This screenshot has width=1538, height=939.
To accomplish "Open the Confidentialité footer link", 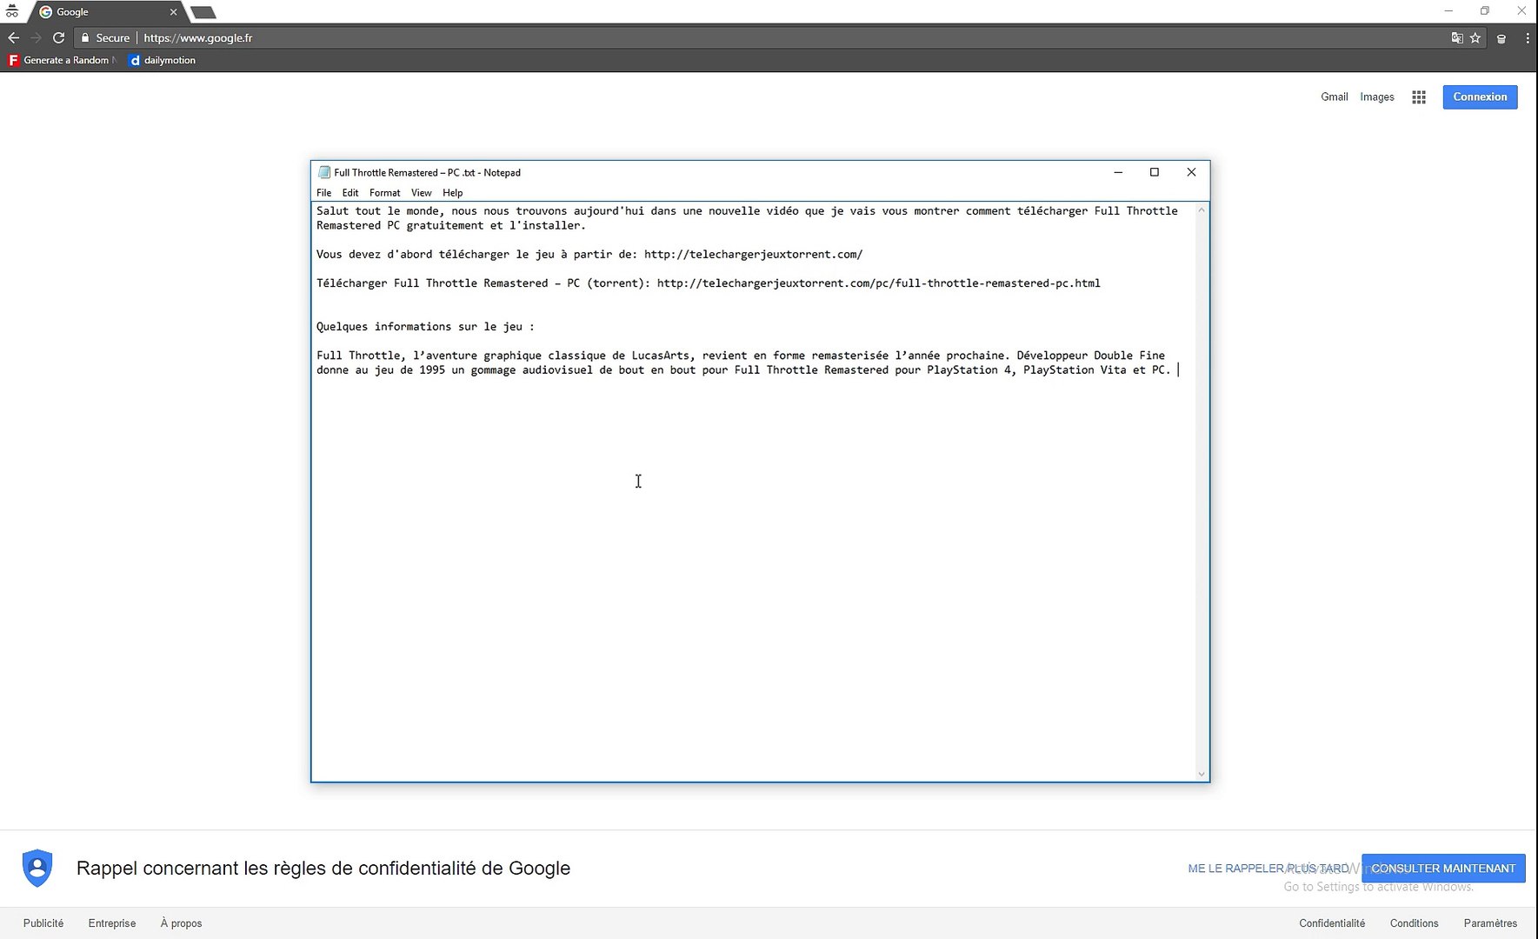I will tap(1332, 923).
